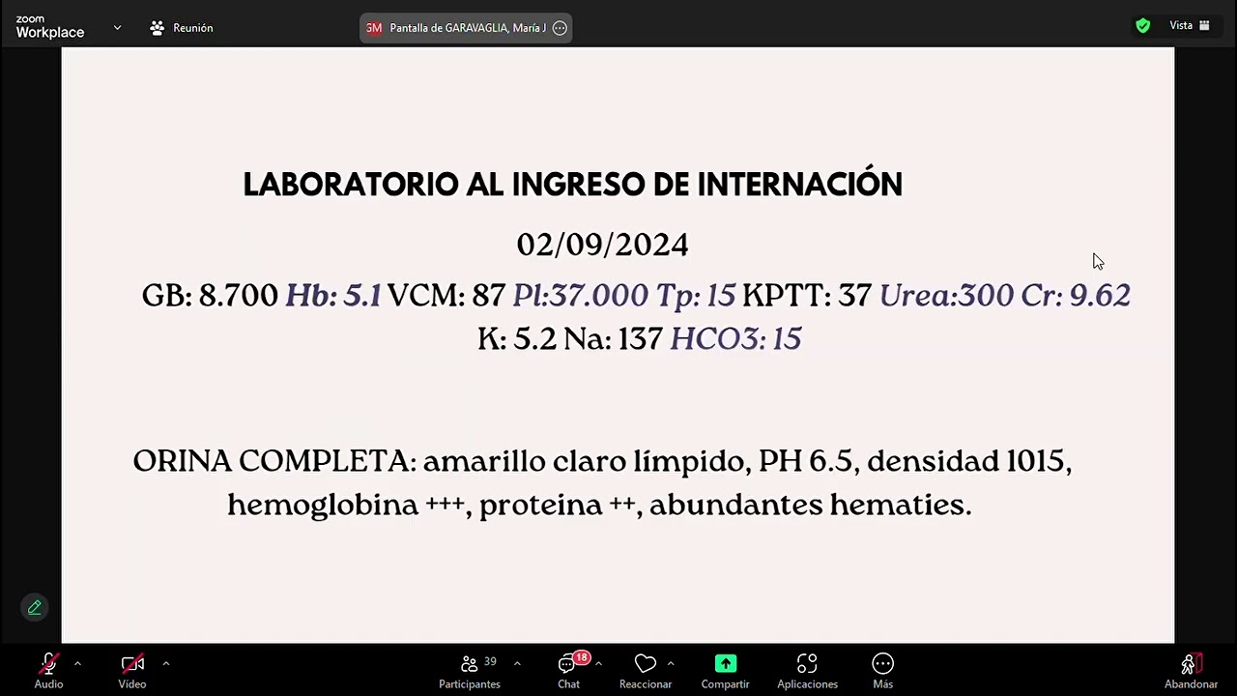Click the K: 5.2 value
This screenshot has height=696, width=1237.
[517, 338]
